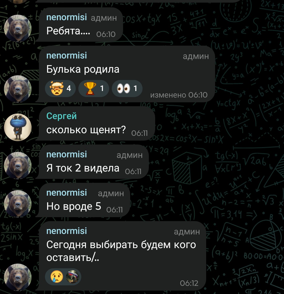Tap the Сергей sender name

[x=62, y=116]
